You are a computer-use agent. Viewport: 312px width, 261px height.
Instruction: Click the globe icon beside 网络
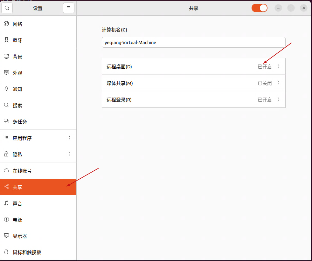[x=6, y=24]
